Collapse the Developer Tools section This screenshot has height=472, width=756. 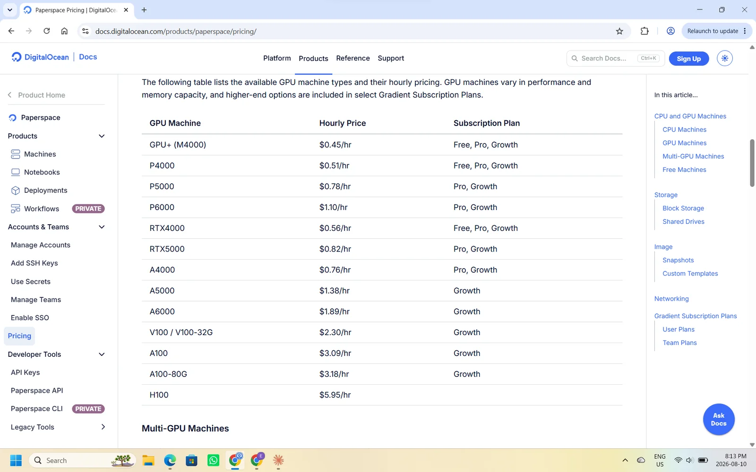[x=102, y=354]
